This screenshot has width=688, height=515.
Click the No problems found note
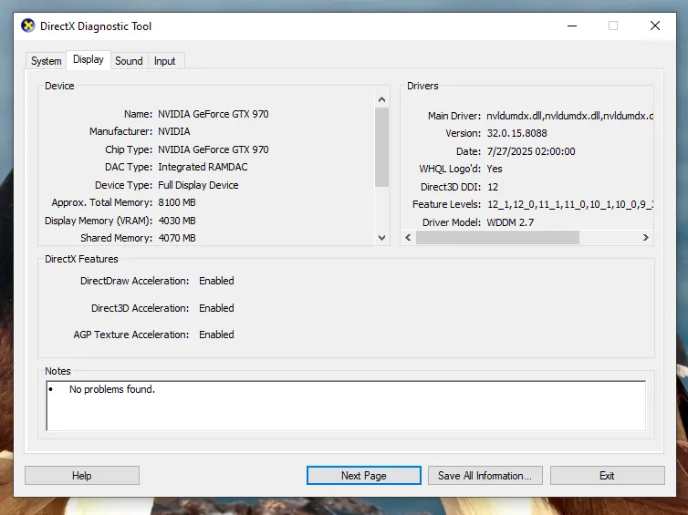(x=112, y=389)
